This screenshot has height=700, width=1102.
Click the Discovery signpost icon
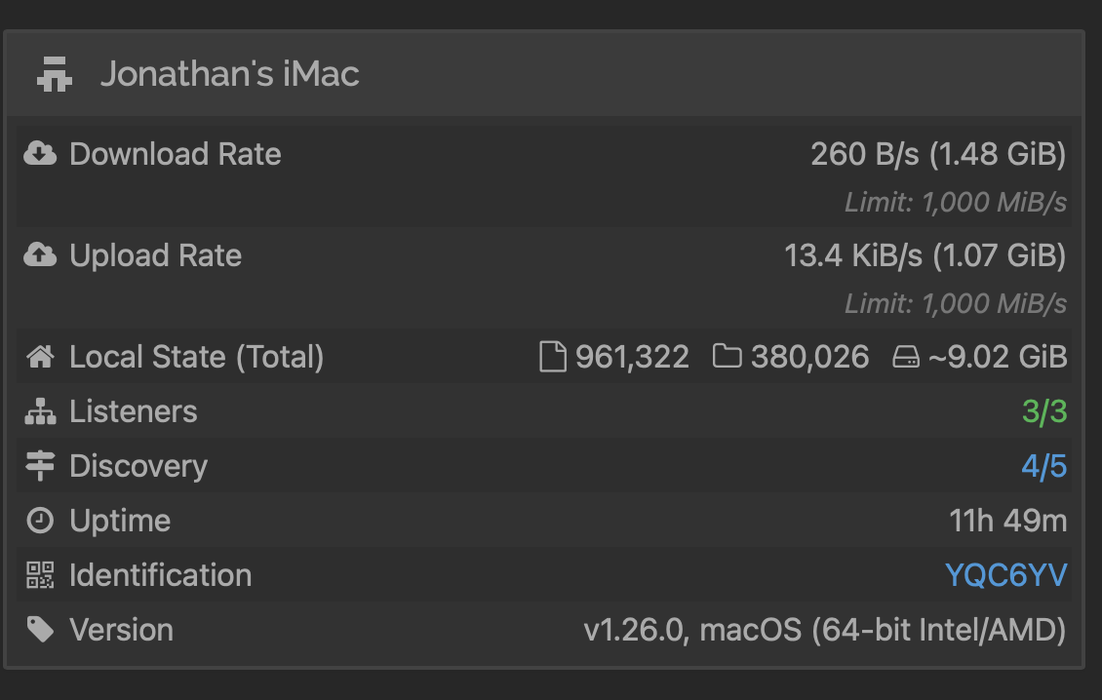click(x=40, y=465)
